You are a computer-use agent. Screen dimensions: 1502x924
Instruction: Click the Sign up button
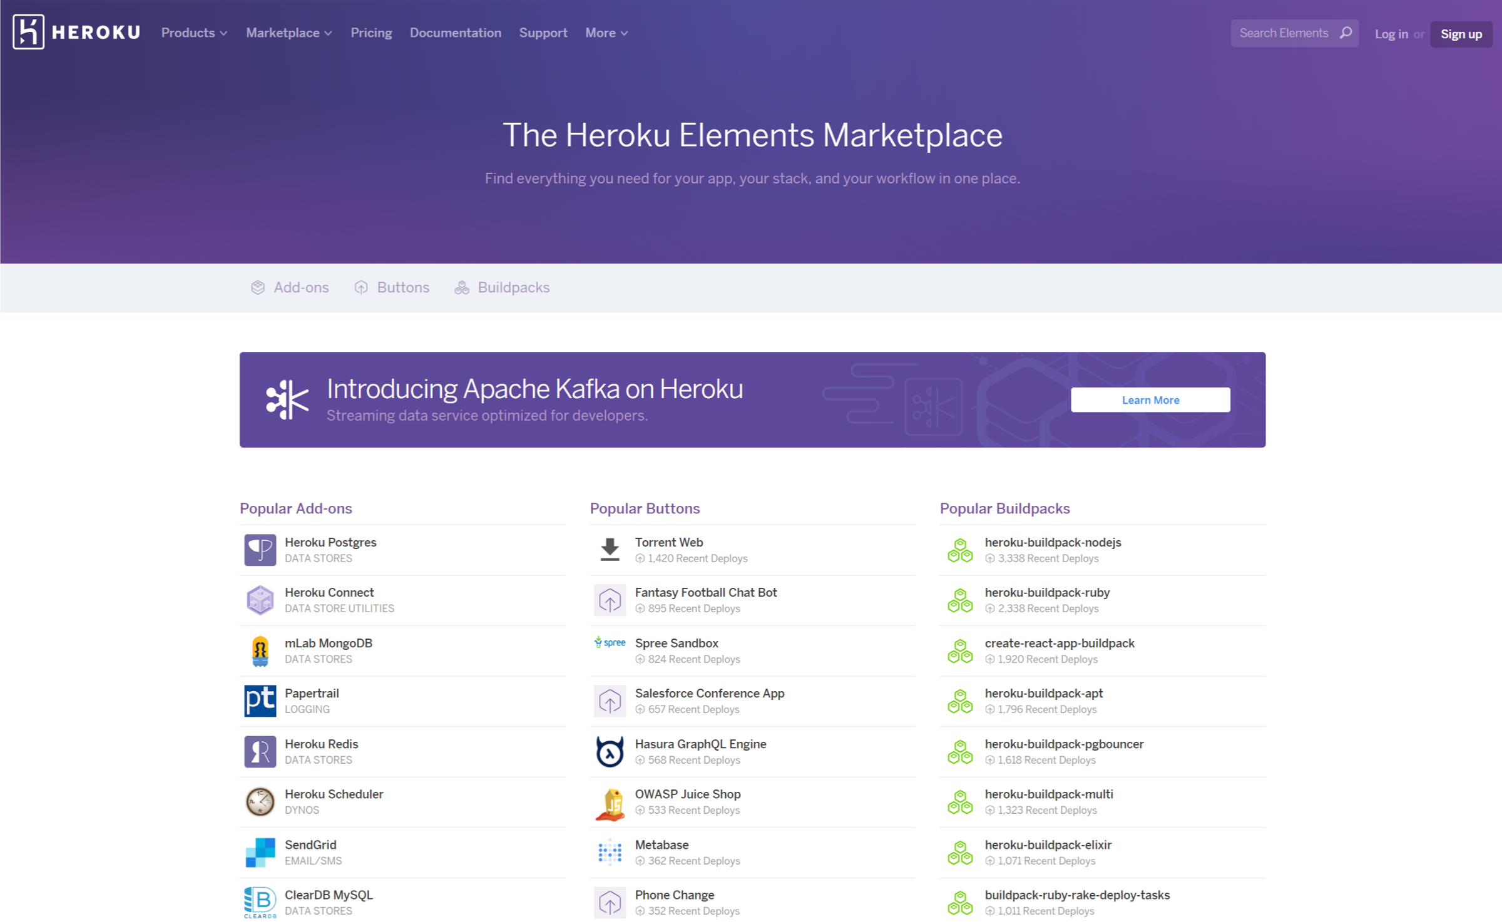(x=1461, y=34)
